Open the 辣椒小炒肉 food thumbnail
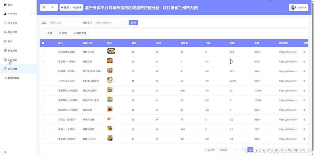 pos(111,51)
